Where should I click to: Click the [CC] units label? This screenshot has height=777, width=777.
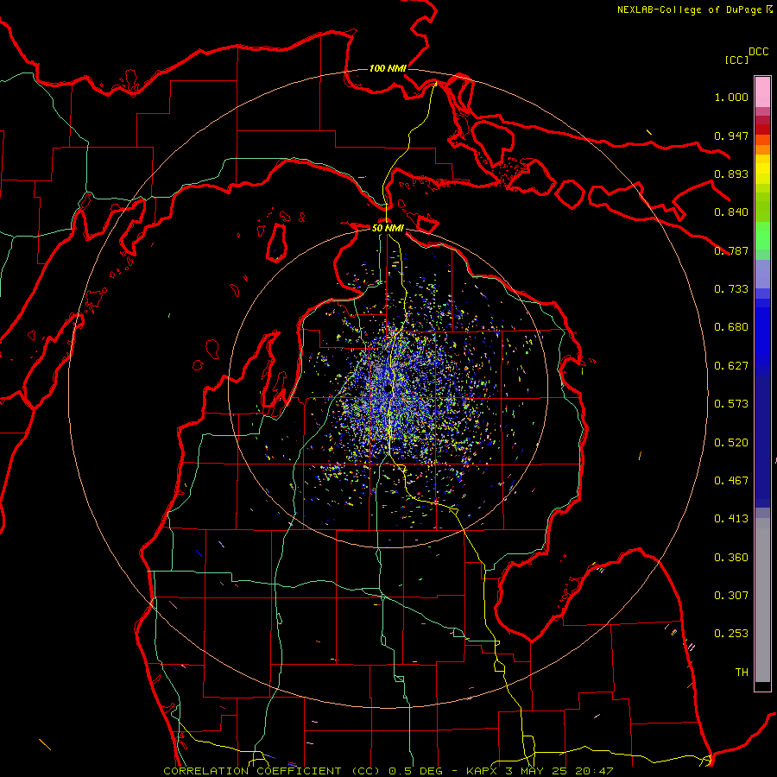pyautogui.click(x=736, y=60)
